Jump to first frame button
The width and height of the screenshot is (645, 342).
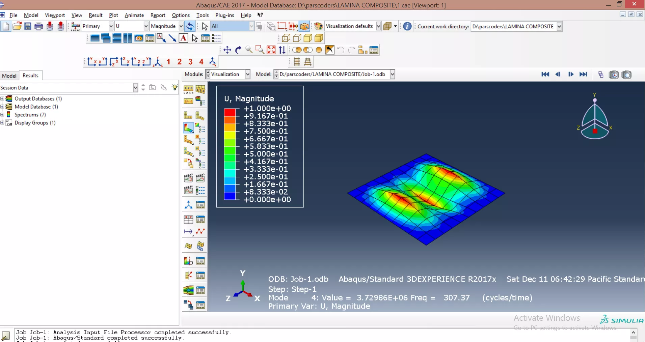pyautogui.click(x=545, y=75)
